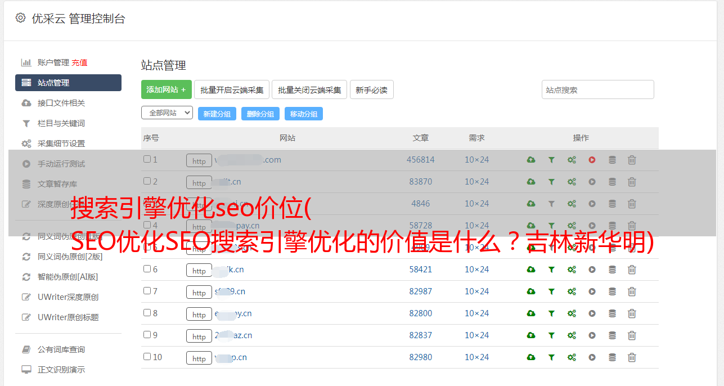Click filter icon in row 8

(551, 313)
